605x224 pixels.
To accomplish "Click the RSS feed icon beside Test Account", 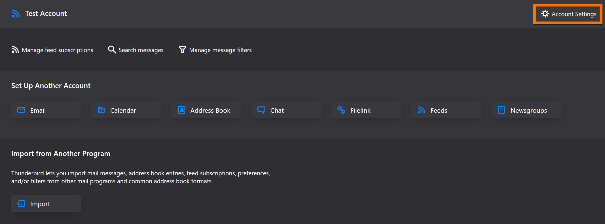I will coord(16,14).
